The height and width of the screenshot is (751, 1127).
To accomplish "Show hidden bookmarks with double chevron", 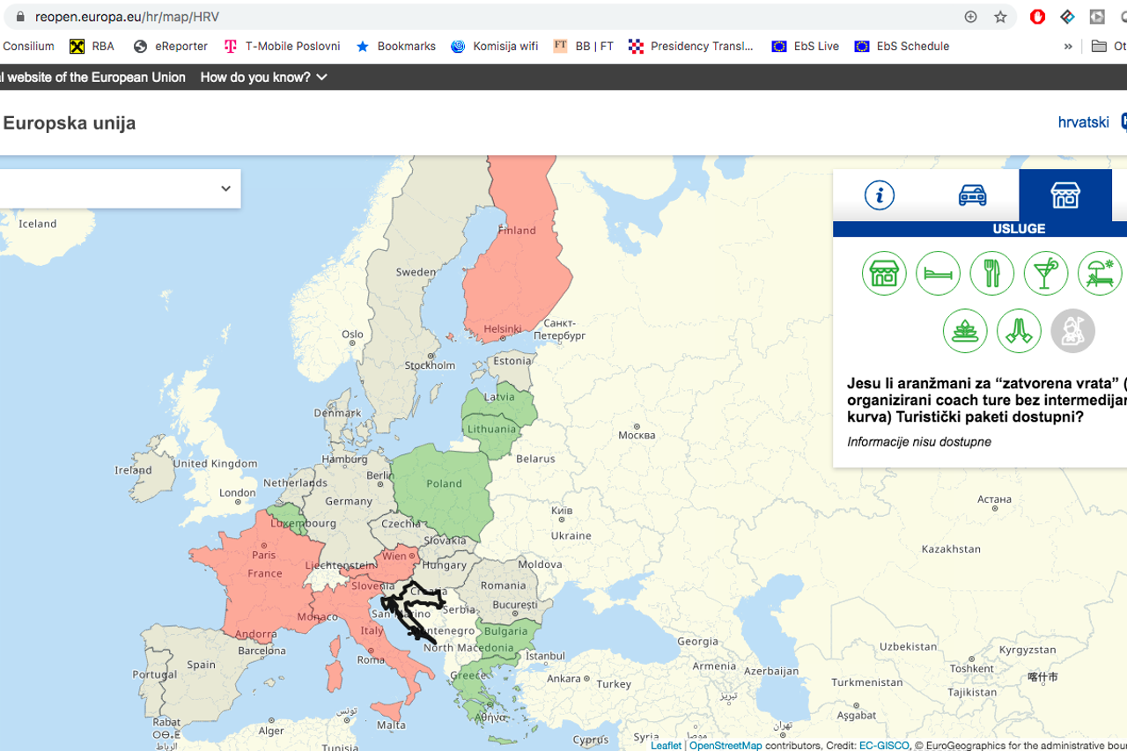I will pos(1068,47).
